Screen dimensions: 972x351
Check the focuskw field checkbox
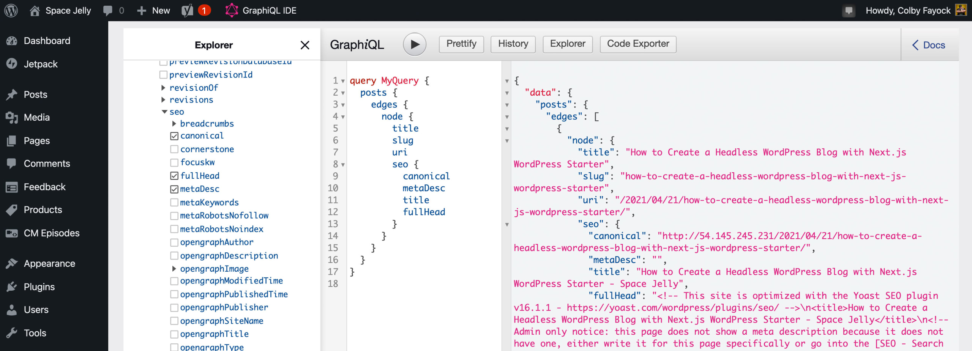[x=174, y=162]
